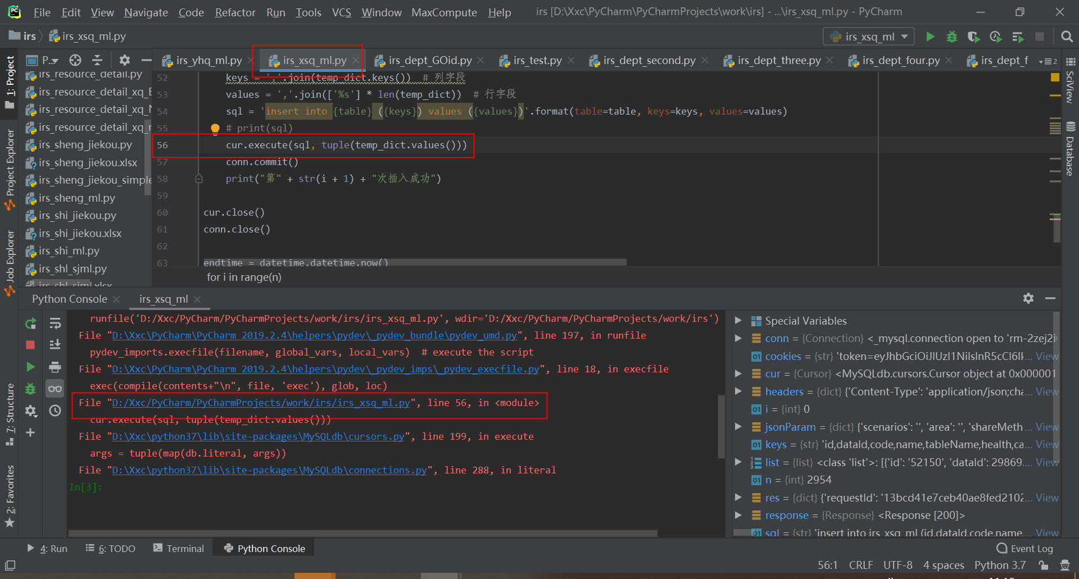1079x579 pixels.
Task: Click the UTF-8 encoding status widget
Action: click(x=897, y=565)
